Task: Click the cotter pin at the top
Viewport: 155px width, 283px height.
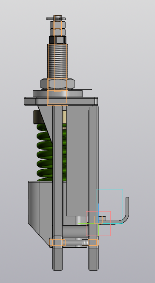Action: pyautogui.click(x=56, y=18)
